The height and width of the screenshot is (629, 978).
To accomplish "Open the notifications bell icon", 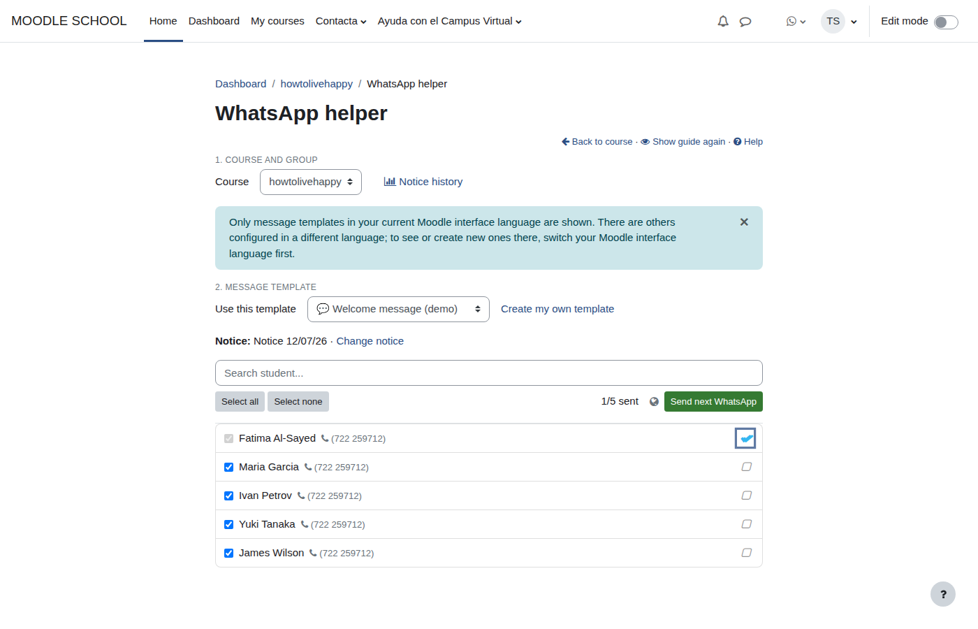I will (723, 21).
